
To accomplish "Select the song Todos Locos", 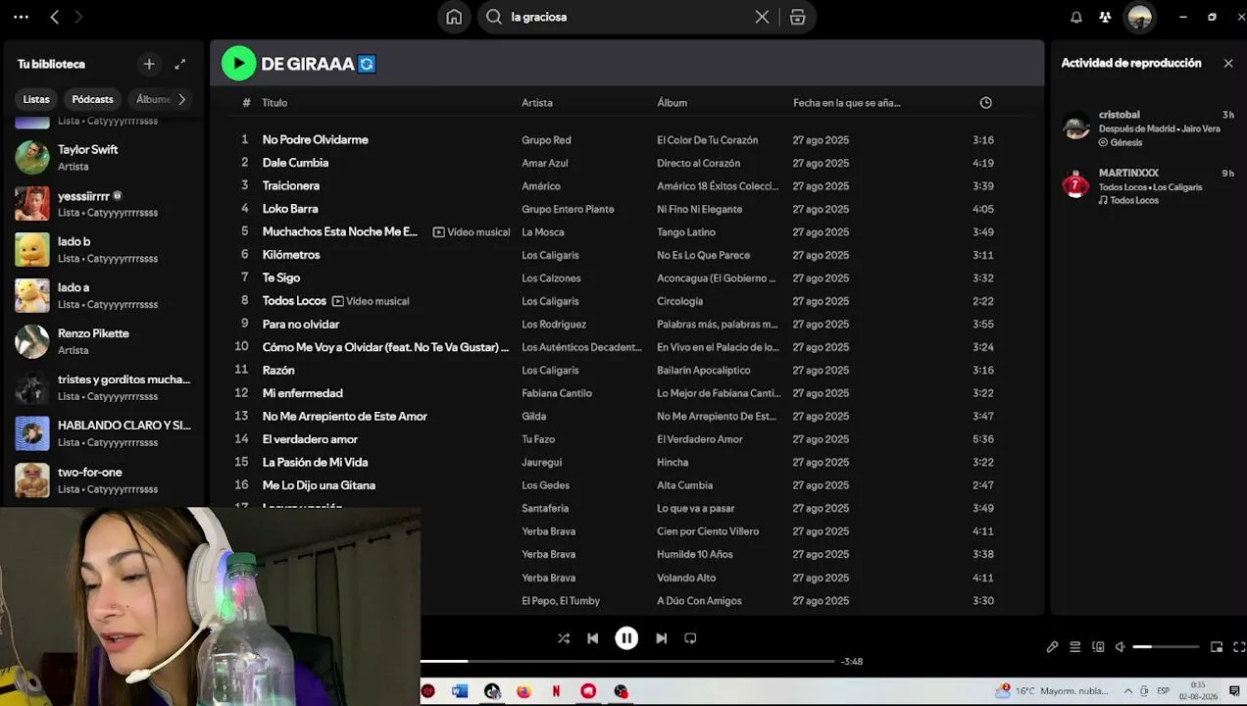I will 294,301.
